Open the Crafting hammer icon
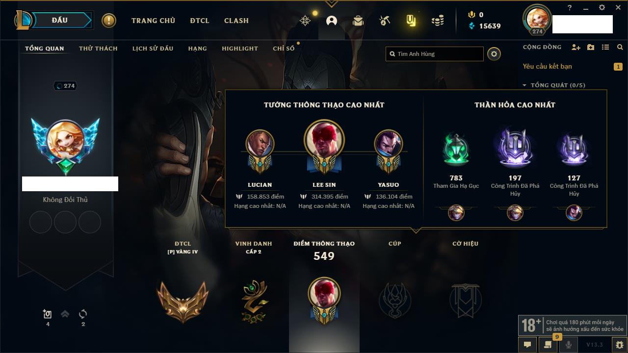Image resolution: width=628 pixels, height=353 pixels. coord(385,21)
